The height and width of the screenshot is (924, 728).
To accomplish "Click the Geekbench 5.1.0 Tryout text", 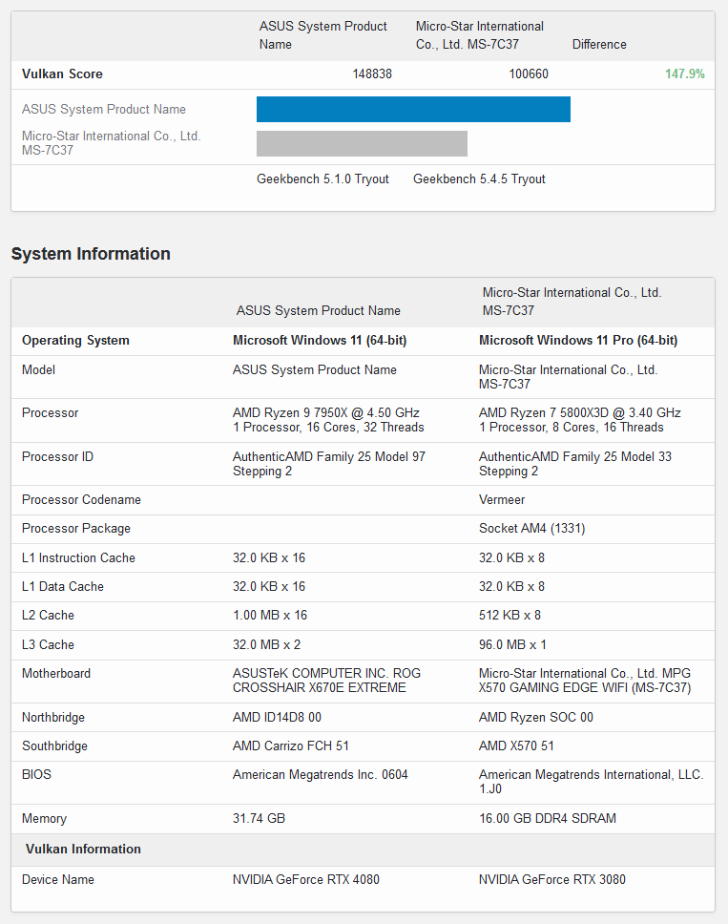I will pyautogui.click(x=322, y=179).
